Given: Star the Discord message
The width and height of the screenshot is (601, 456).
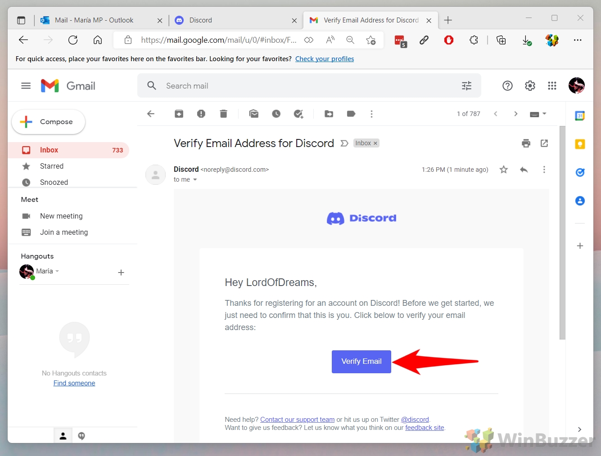Looking at the screenshot, I should point(504,170).
